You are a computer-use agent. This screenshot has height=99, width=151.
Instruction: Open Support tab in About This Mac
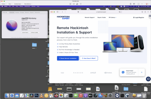pos(32,12)
